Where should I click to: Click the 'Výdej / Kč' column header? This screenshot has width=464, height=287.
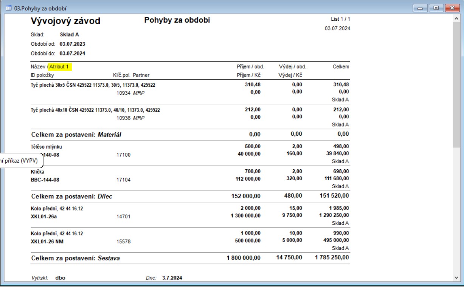click(x=290, y=75)
